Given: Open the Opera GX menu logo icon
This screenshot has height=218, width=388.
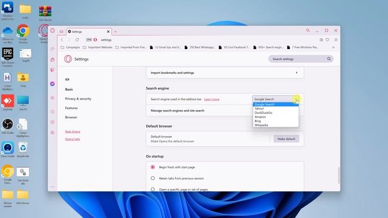Looking at the screenshot, I should 52,31.
